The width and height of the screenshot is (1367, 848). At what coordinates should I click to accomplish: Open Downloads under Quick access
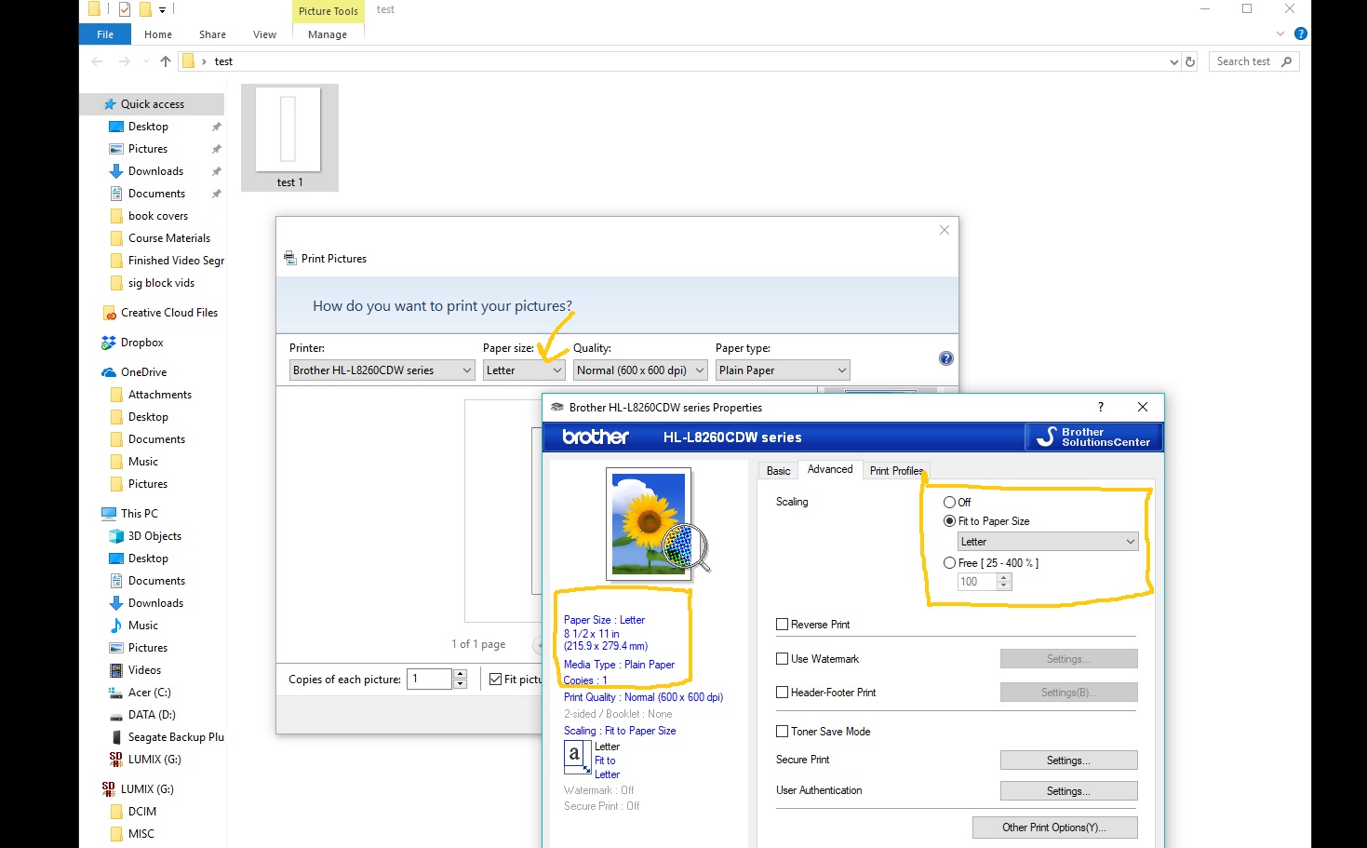click(x=155, y=171)
